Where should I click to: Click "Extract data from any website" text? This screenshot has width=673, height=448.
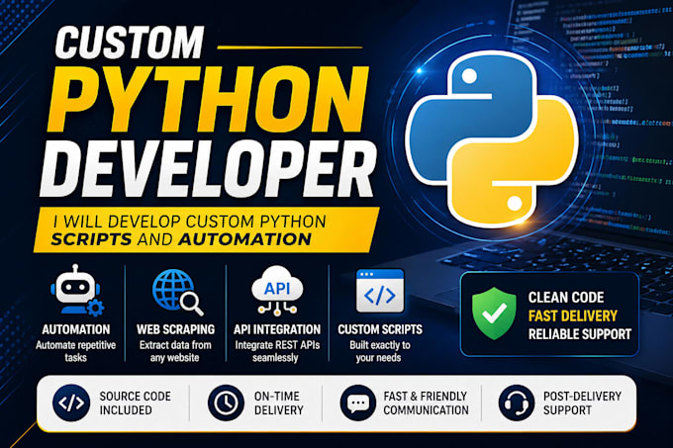[175, 351]
